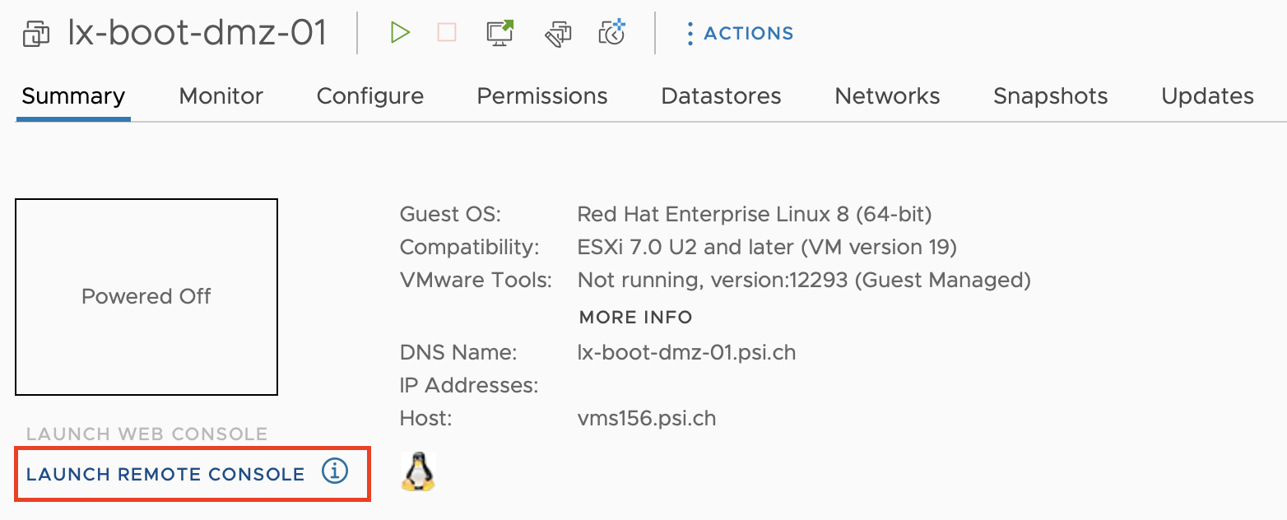Open the Snapshots tab
Image resolution: width=1287 pixels, height=520 pixels.
click(x=1050, y=96)
